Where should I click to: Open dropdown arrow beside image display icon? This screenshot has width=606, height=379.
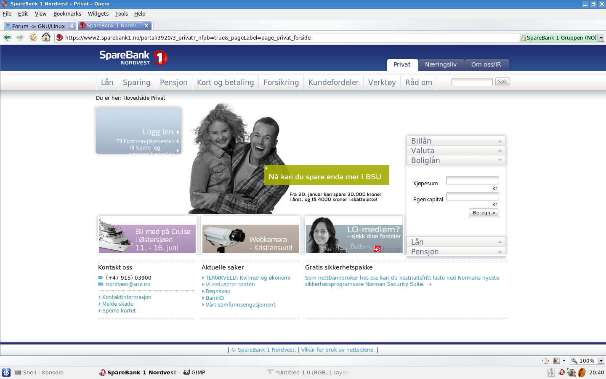point(564,360)
